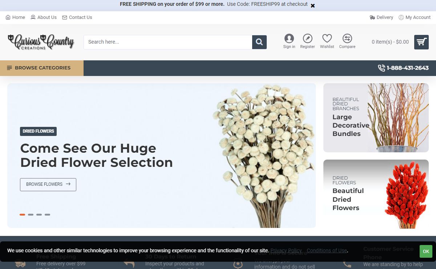
Task: Click the Browse Flowers button
Action: point(48,184)
